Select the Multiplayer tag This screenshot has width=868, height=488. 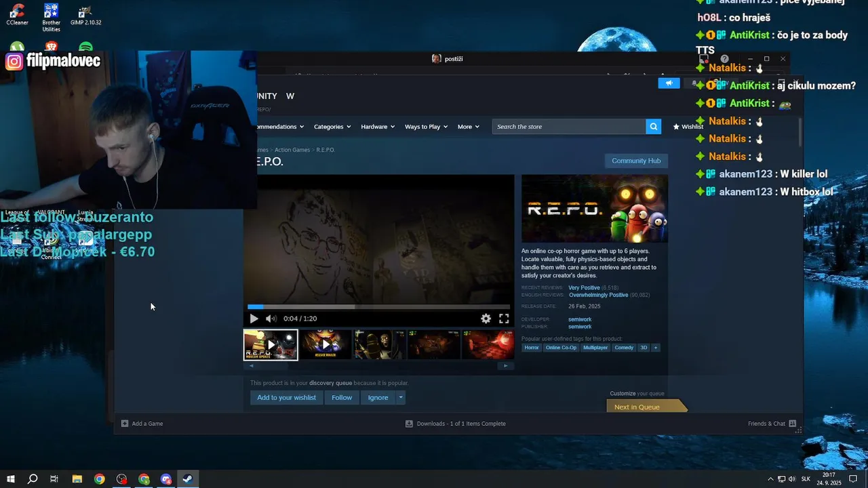click(x=595, y=348)
